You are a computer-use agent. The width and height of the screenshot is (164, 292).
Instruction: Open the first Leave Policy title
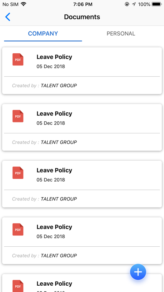pyautogui.click(x=54, y=57)
